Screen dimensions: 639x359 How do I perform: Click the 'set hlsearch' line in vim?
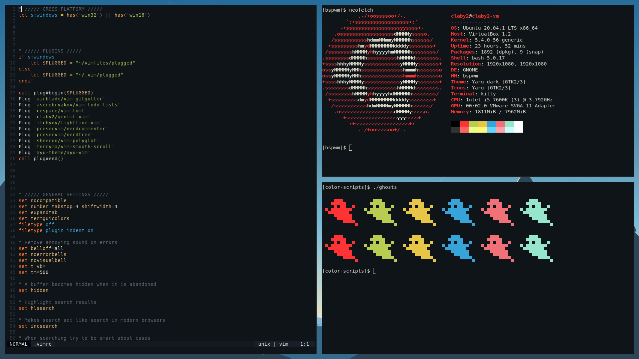tap(37, 308)
